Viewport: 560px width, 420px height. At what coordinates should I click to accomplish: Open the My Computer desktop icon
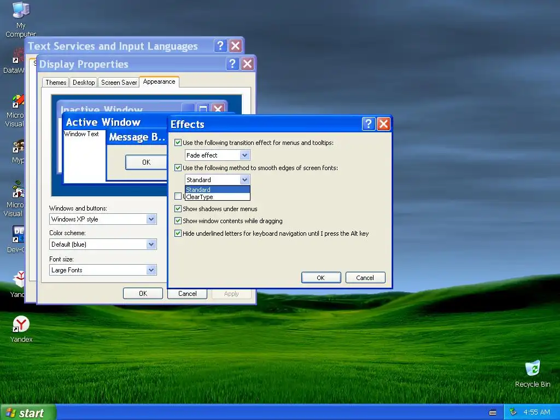[20, 19]
